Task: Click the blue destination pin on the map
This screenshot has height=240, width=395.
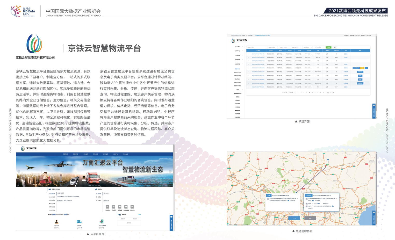Action: 328,160
